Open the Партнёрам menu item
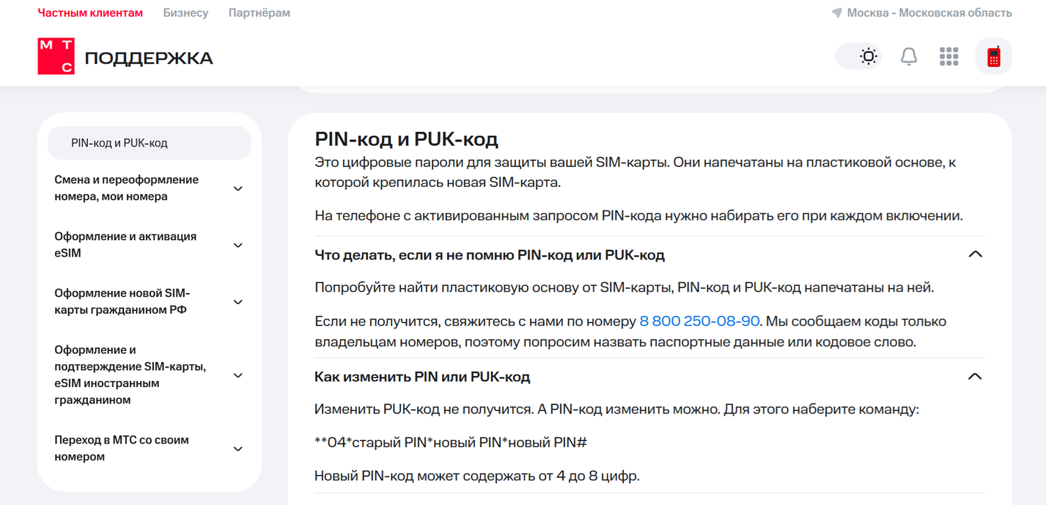 click(259, 12)
